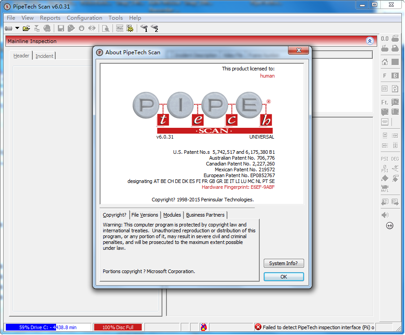
Task: Click the v6.0.31 version label under logo
Action: (165, 137)
